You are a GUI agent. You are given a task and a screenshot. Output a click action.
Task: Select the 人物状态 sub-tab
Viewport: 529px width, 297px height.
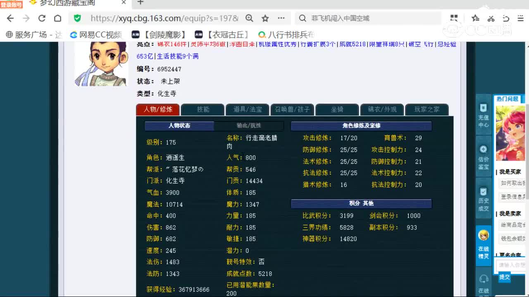(179, 125)
